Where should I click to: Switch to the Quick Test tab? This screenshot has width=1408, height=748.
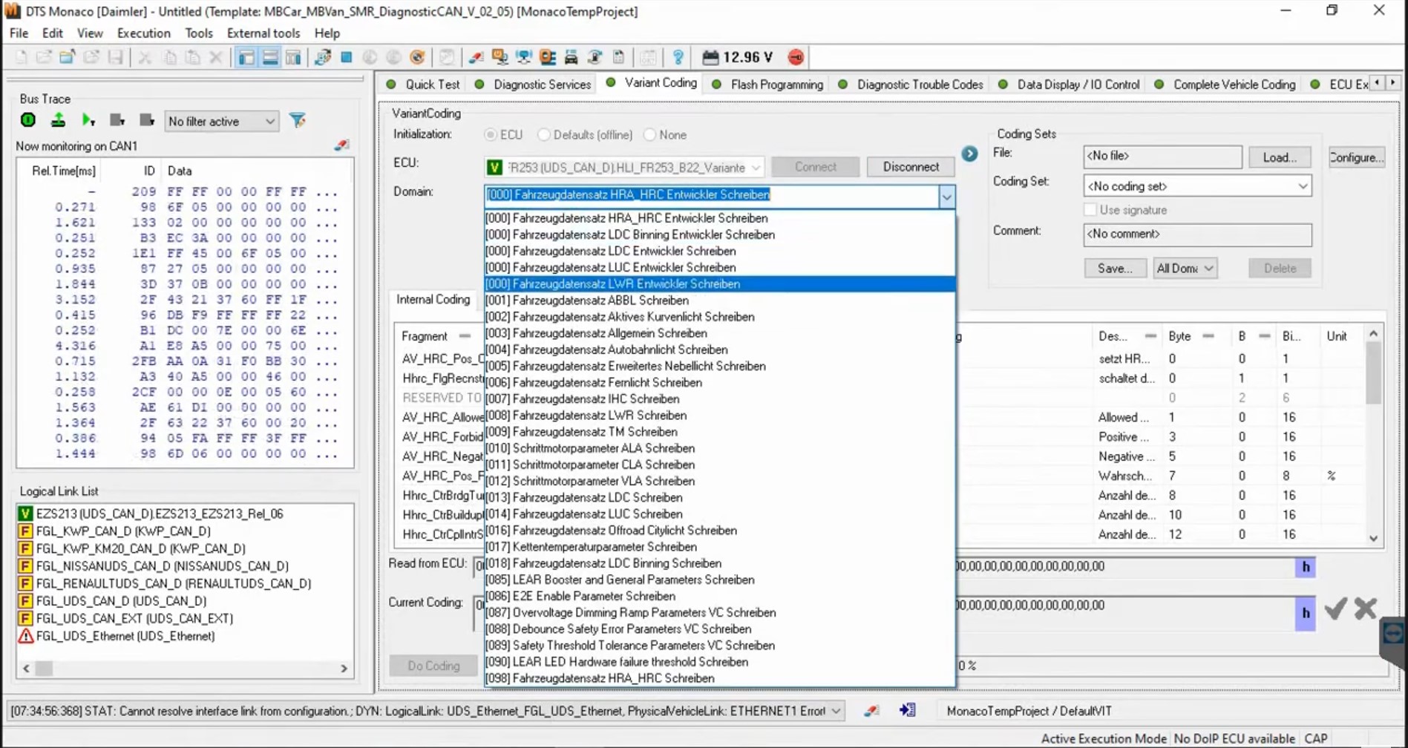[423, 84]
